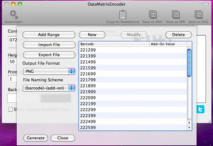The image size is (213, 146).
Task: Click the Background color well
Action: tap(12, 98)
